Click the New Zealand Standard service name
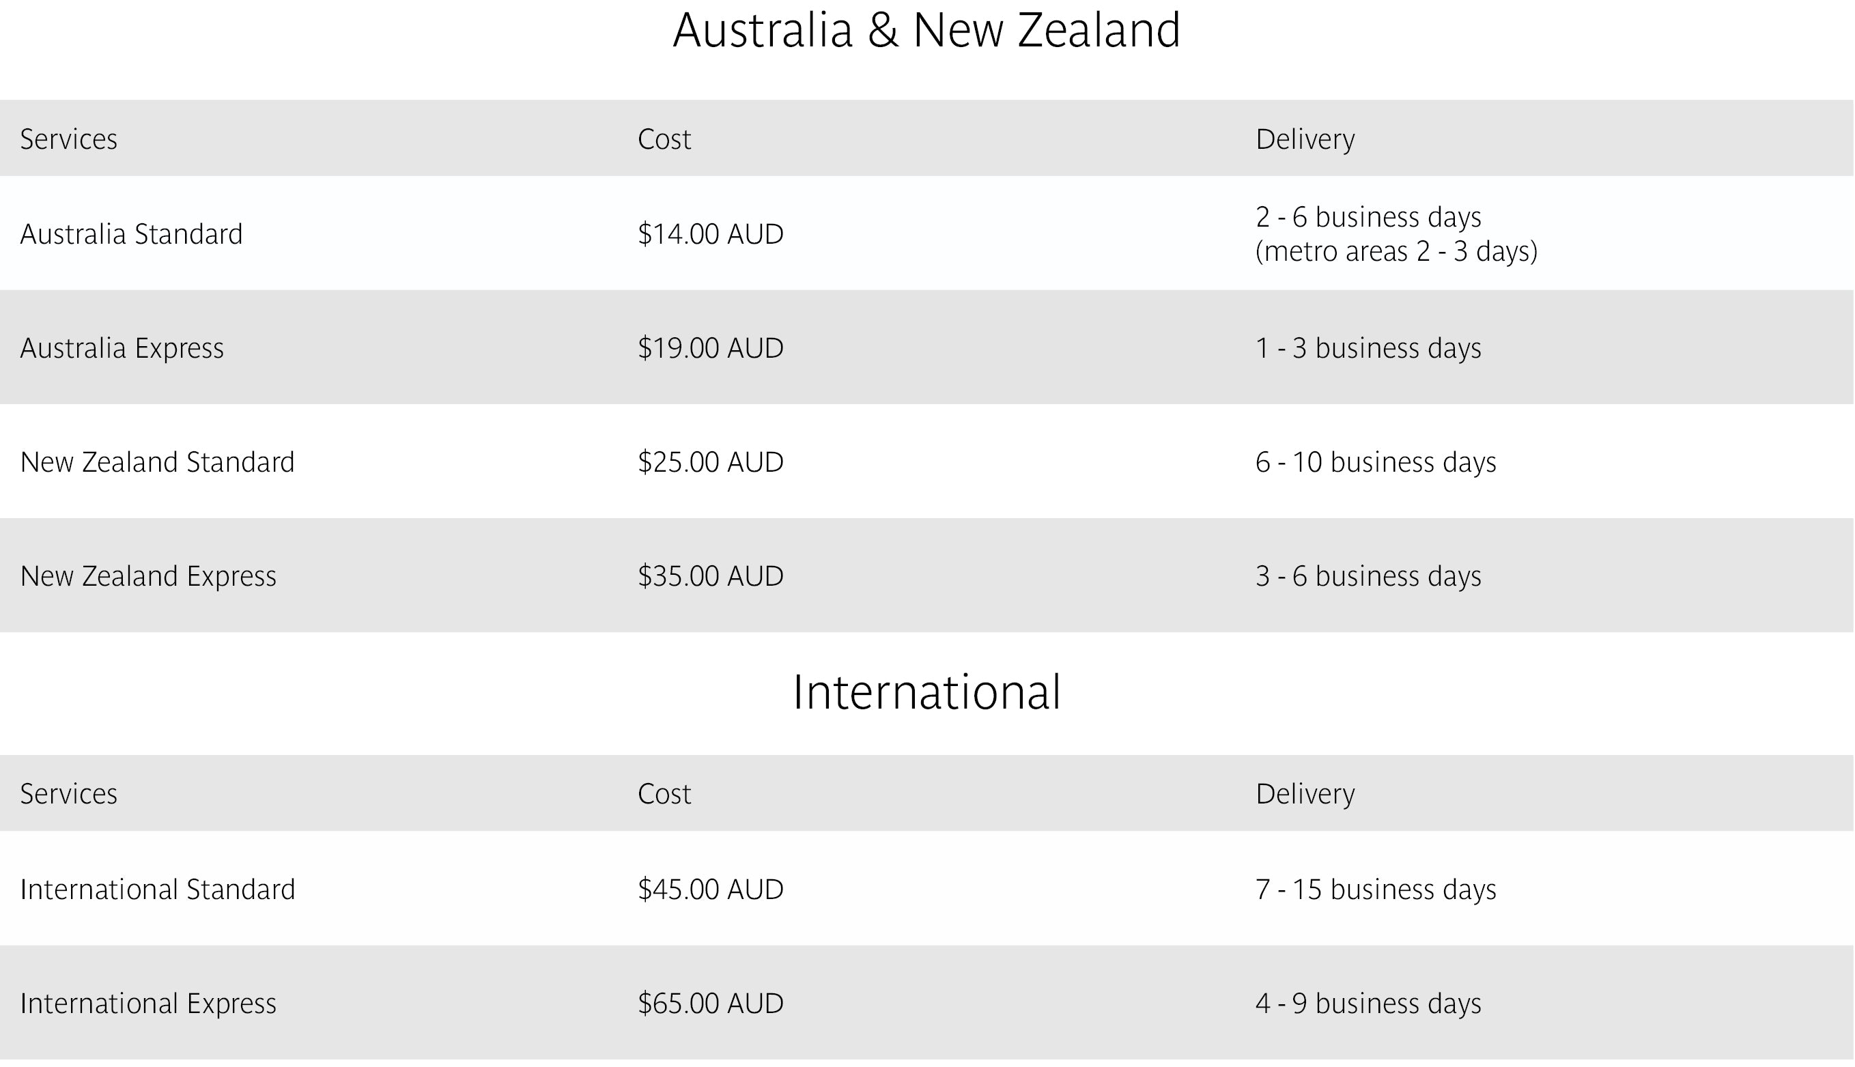Screen dimensions: 1855x1067 click(x=157, y=462)
